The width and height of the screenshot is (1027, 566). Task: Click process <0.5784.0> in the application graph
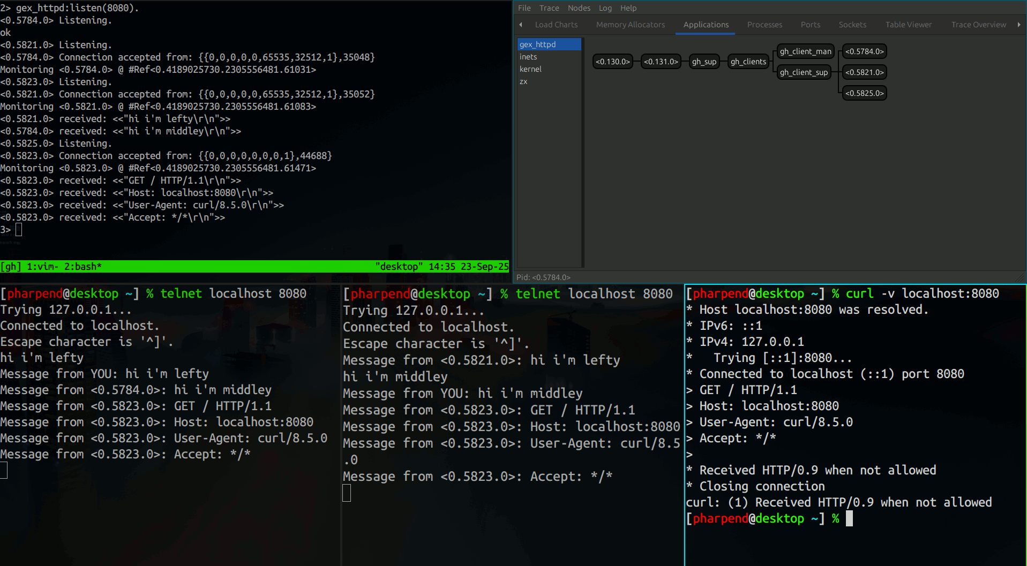[x=864, y=51]
